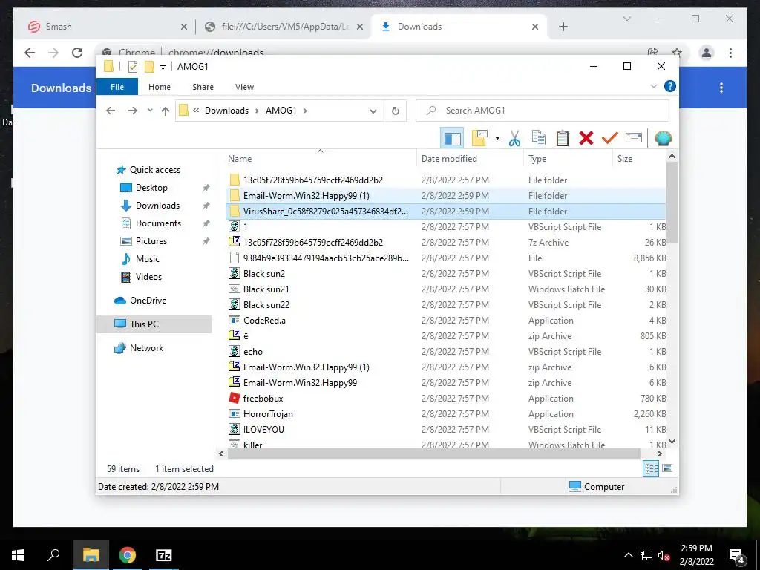Image resolution: width=760 pixels, height=570 pixels.
Task: Click the red X delete icon
Action: pos(586,139)
